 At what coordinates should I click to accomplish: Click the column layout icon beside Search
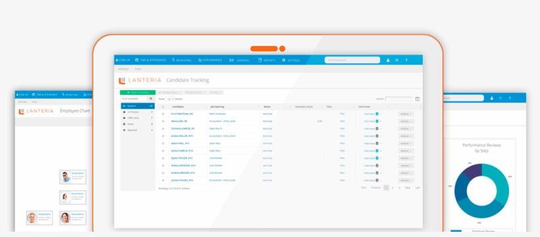[418, 99]
